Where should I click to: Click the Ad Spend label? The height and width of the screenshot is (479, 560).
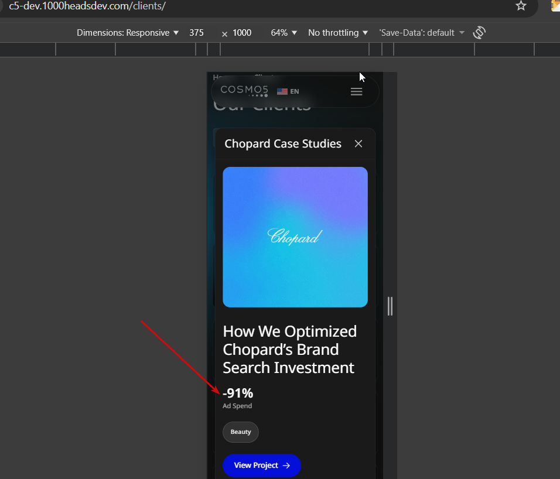coord(237,406)
